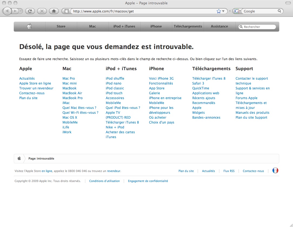Open the Bandes-annonces link

pyautogui.click(x=206, y=117)
